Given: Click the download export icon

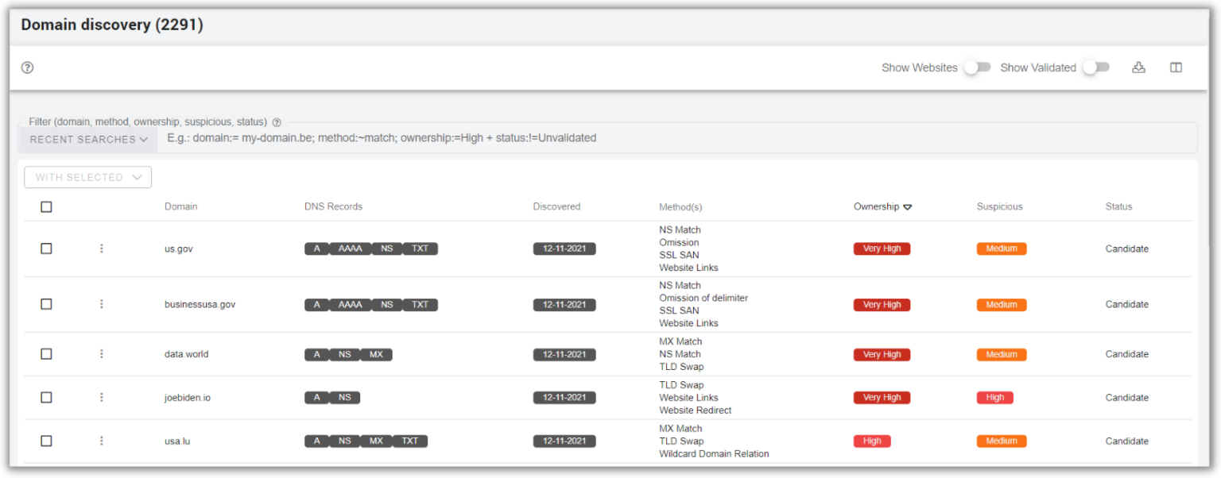Looking at the screenshot, I should [1138, 67].
